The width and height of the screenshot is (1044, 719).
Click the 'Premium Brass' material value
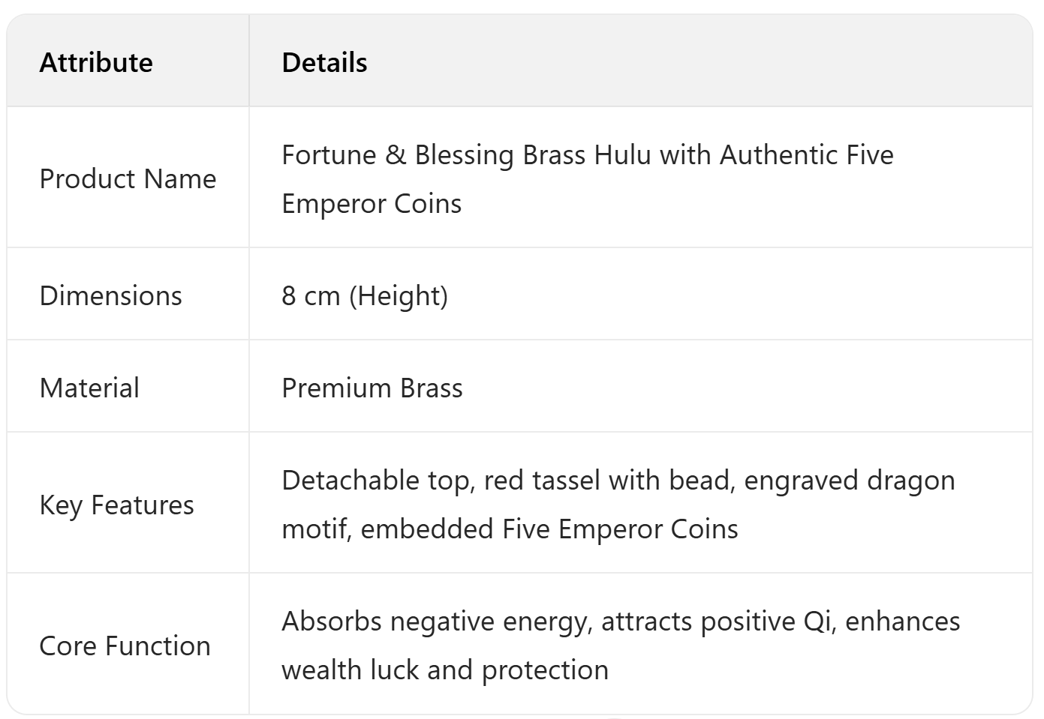click(372, 388)
